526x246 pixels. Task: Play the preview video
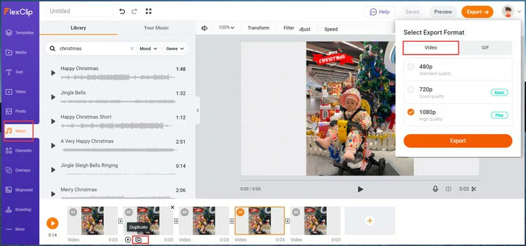[360, 190]
